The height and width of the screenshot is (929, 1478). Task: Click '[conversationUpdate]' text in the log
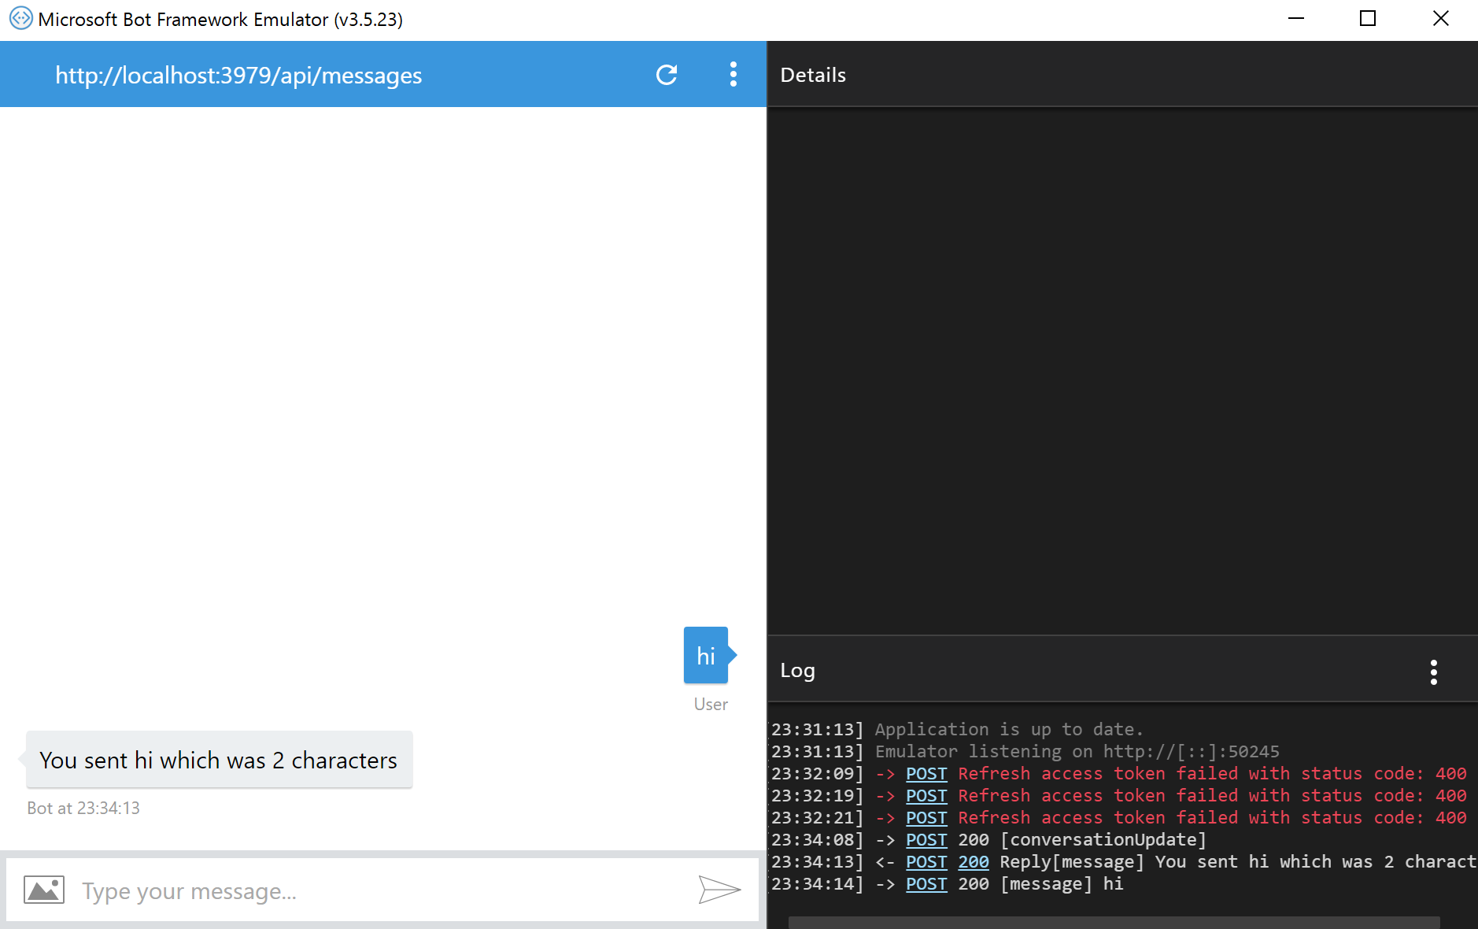[1103, 840]
